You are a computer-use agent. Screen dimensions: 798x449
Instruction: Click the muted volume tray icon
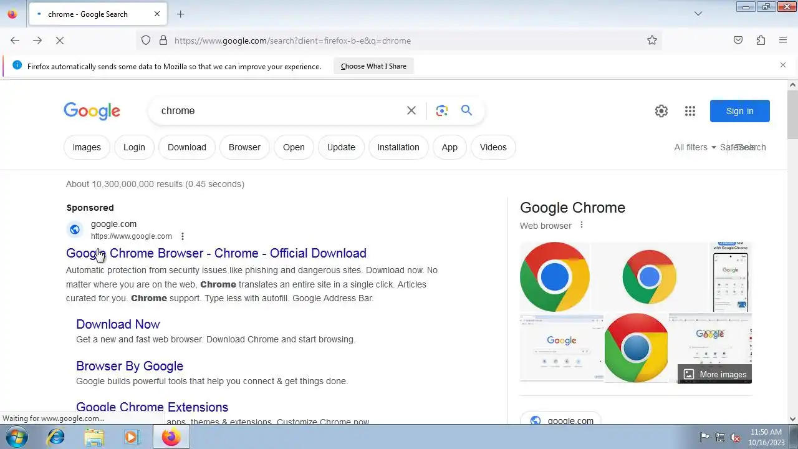tap(736, 437)
